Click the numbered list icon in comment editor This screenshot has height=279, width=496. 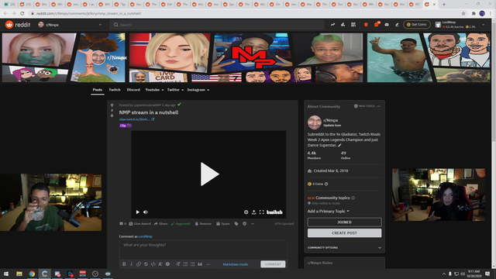tap(193, 264)
